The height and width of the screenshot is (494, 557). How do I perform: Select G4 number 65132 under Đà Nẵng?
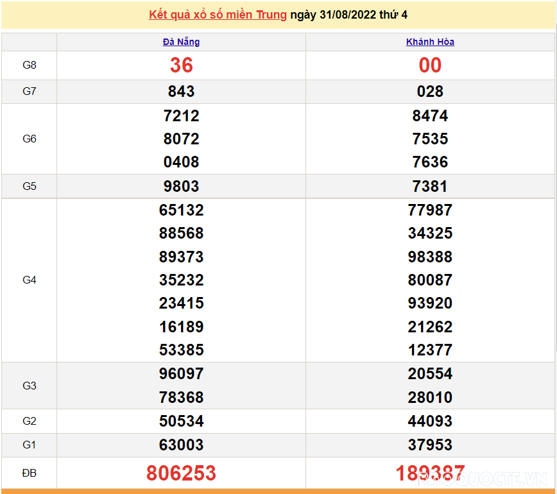click(x=181, y=210)
